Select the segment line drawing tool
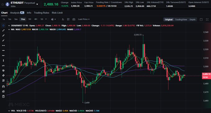 [x=3, y=30]
